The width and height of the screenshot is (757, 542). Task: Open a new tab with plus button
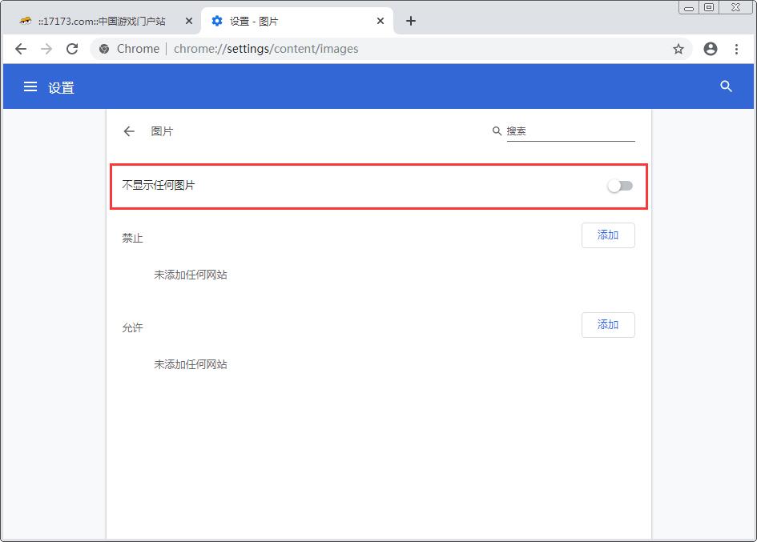pyautogui.click(x=411, y=22)
